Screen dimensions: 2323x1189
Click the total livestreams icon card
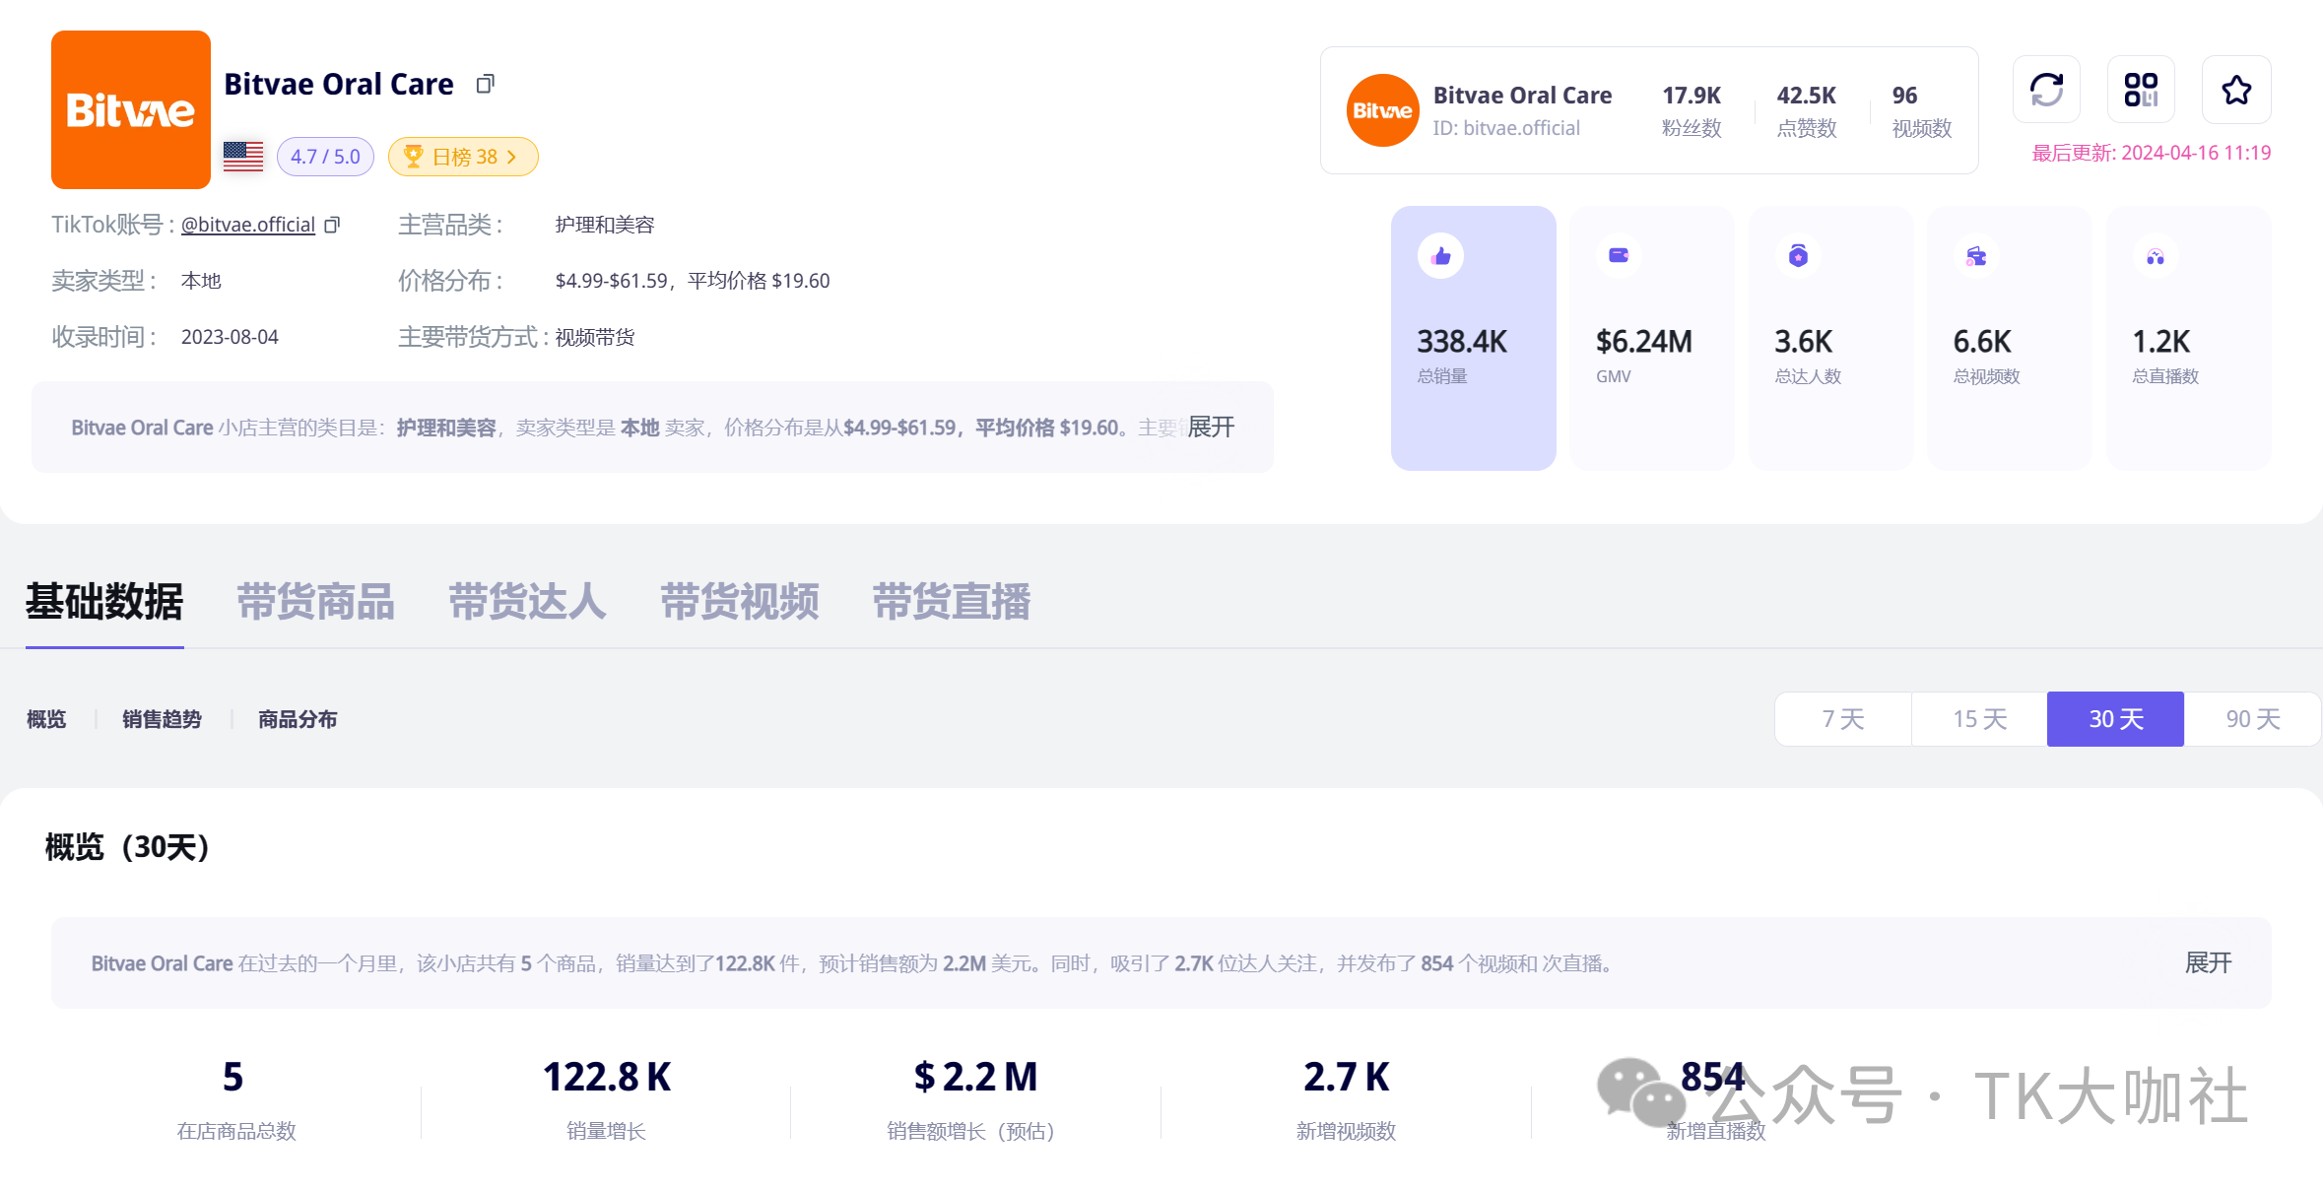[x=2188, y=337]
